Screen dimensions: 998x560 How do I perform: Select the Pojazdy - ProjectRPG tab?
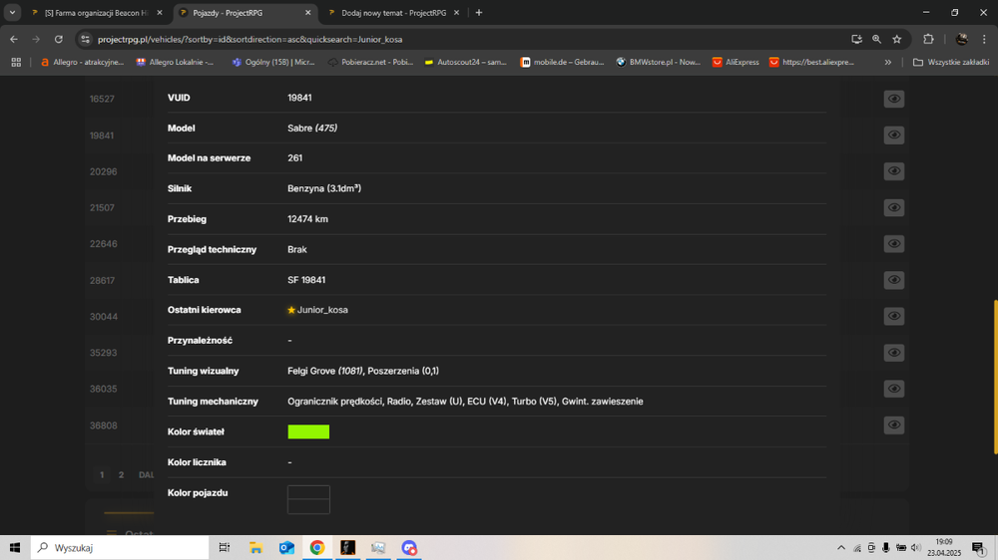246,13
